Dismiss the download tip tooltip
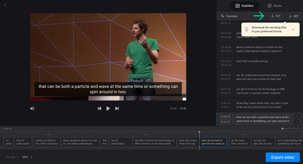The height and width of the screenshot is (164, 303). (293, 29)
